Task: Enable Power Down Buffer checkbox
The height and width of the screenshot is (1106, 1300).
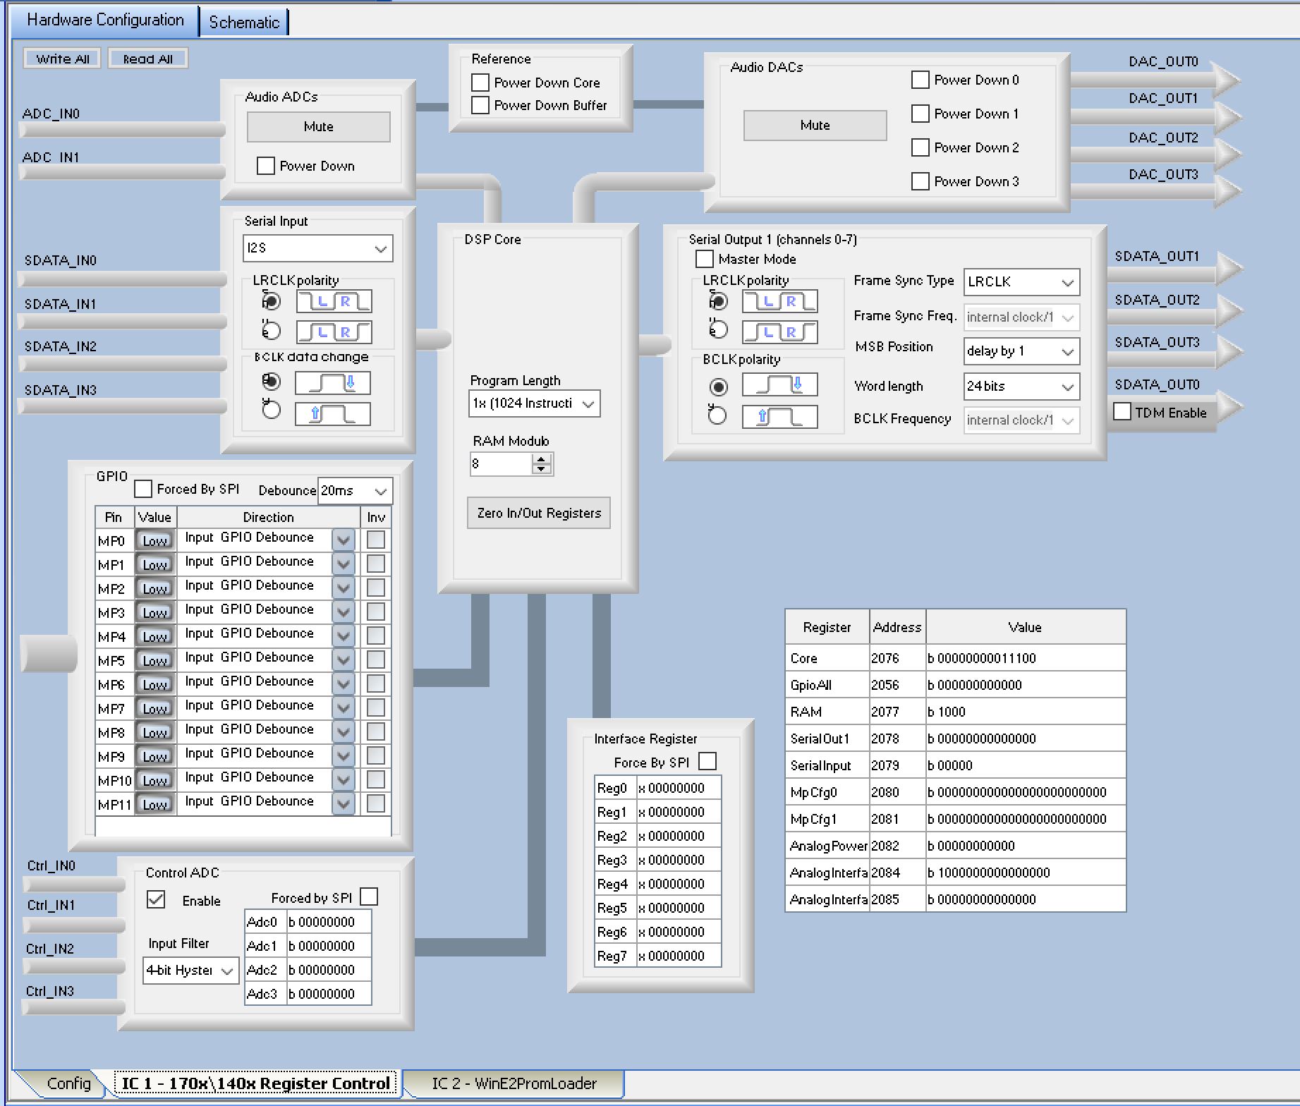Action: [x=480, y=105]
